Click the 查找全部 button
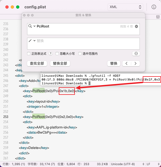This screenshot has width=161, height=167. tap(37, 64)
